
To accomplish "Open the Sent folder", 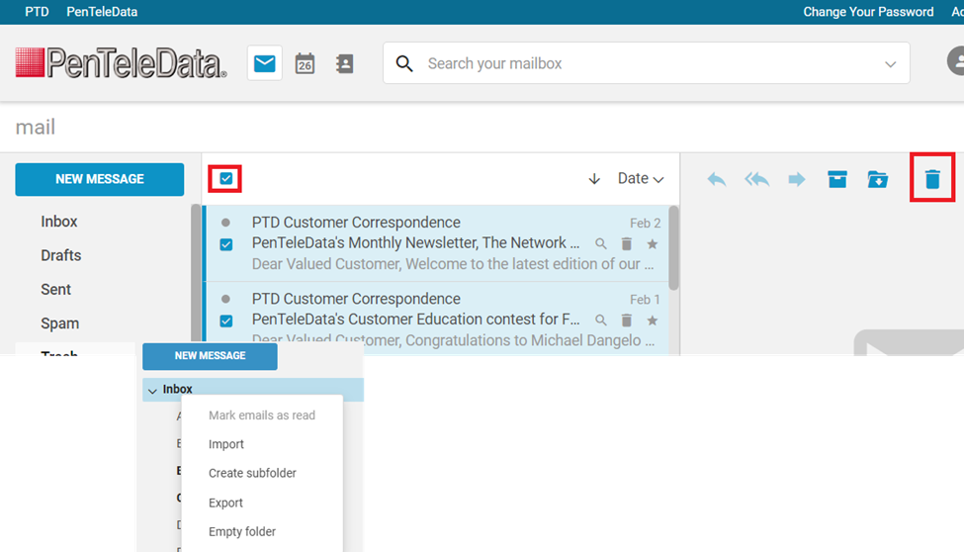I will click(x=56, y=289).
